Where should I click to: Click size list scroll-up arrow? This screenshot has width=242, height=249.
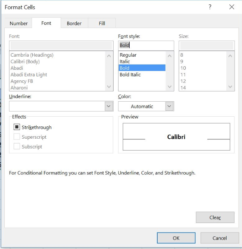pos(230,56)
